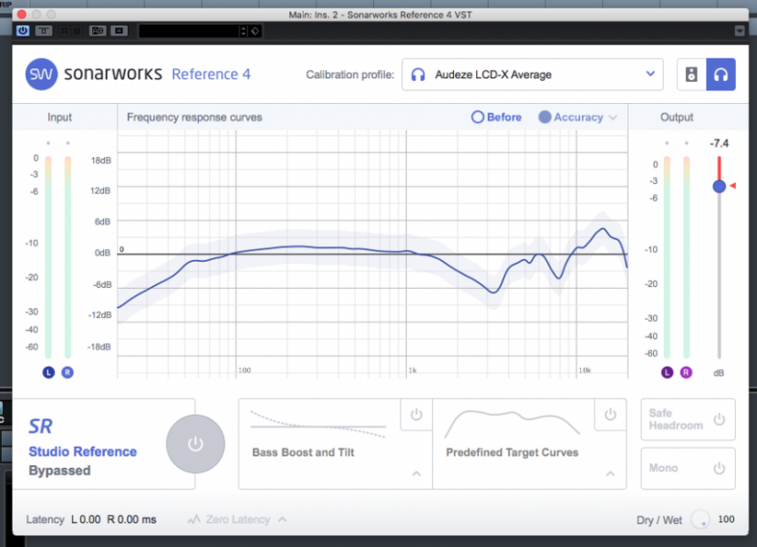Click the output R channel indicator
This screenshot has height=547, width=757.
(x=686, y=372)
